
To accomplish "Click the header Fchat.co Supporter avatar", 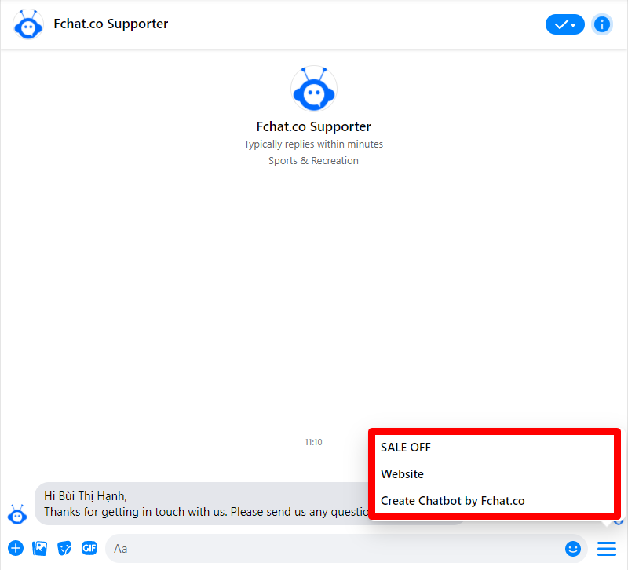I will tap(28, 24).
